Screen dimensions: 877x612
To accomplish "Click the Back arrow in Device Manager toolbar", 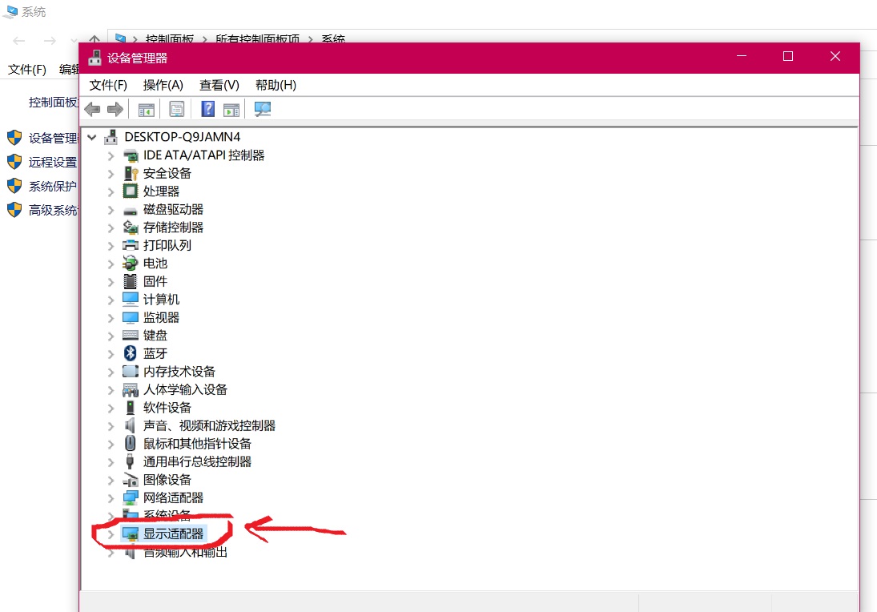I will tap(92, 109).
